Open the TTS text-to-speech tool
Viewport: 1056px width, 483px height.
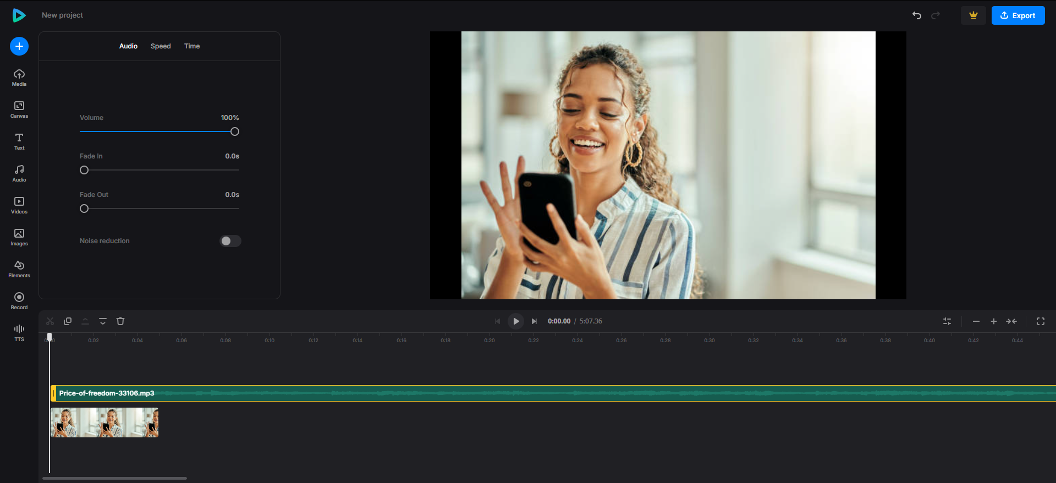(x=19, y=333)
